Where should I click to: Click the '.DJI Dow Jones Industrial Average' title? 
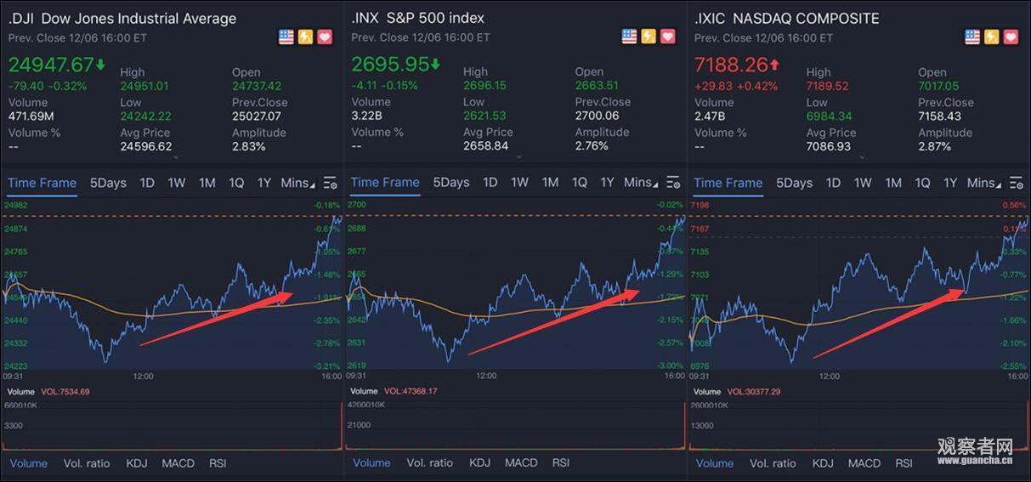(122, 19)
